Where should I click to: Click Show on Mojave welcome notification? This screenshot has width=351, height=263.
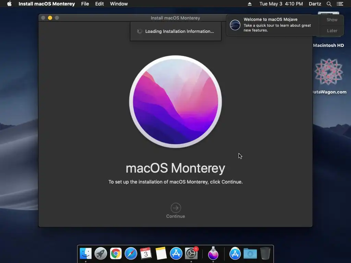332,20
